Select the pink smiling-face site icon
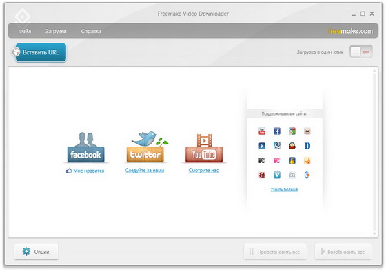Image resolution: width=386 pixels, height=271 pixels. 307,131
